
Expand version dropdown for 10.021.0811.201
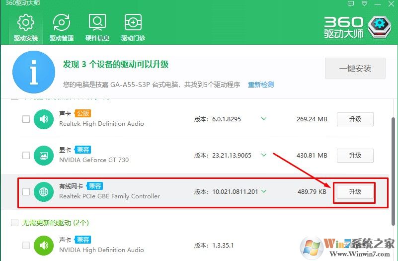264,191
